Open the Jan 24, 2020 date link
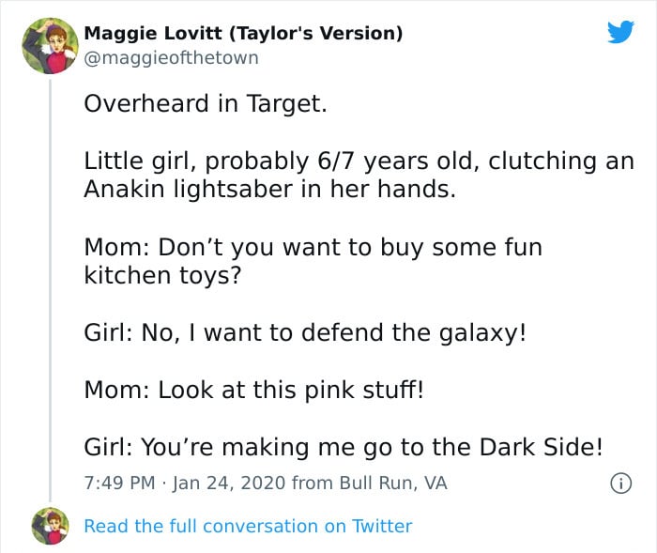Image resolution: width=657 pixels, height=553 pixels. (x=229, y=483)
